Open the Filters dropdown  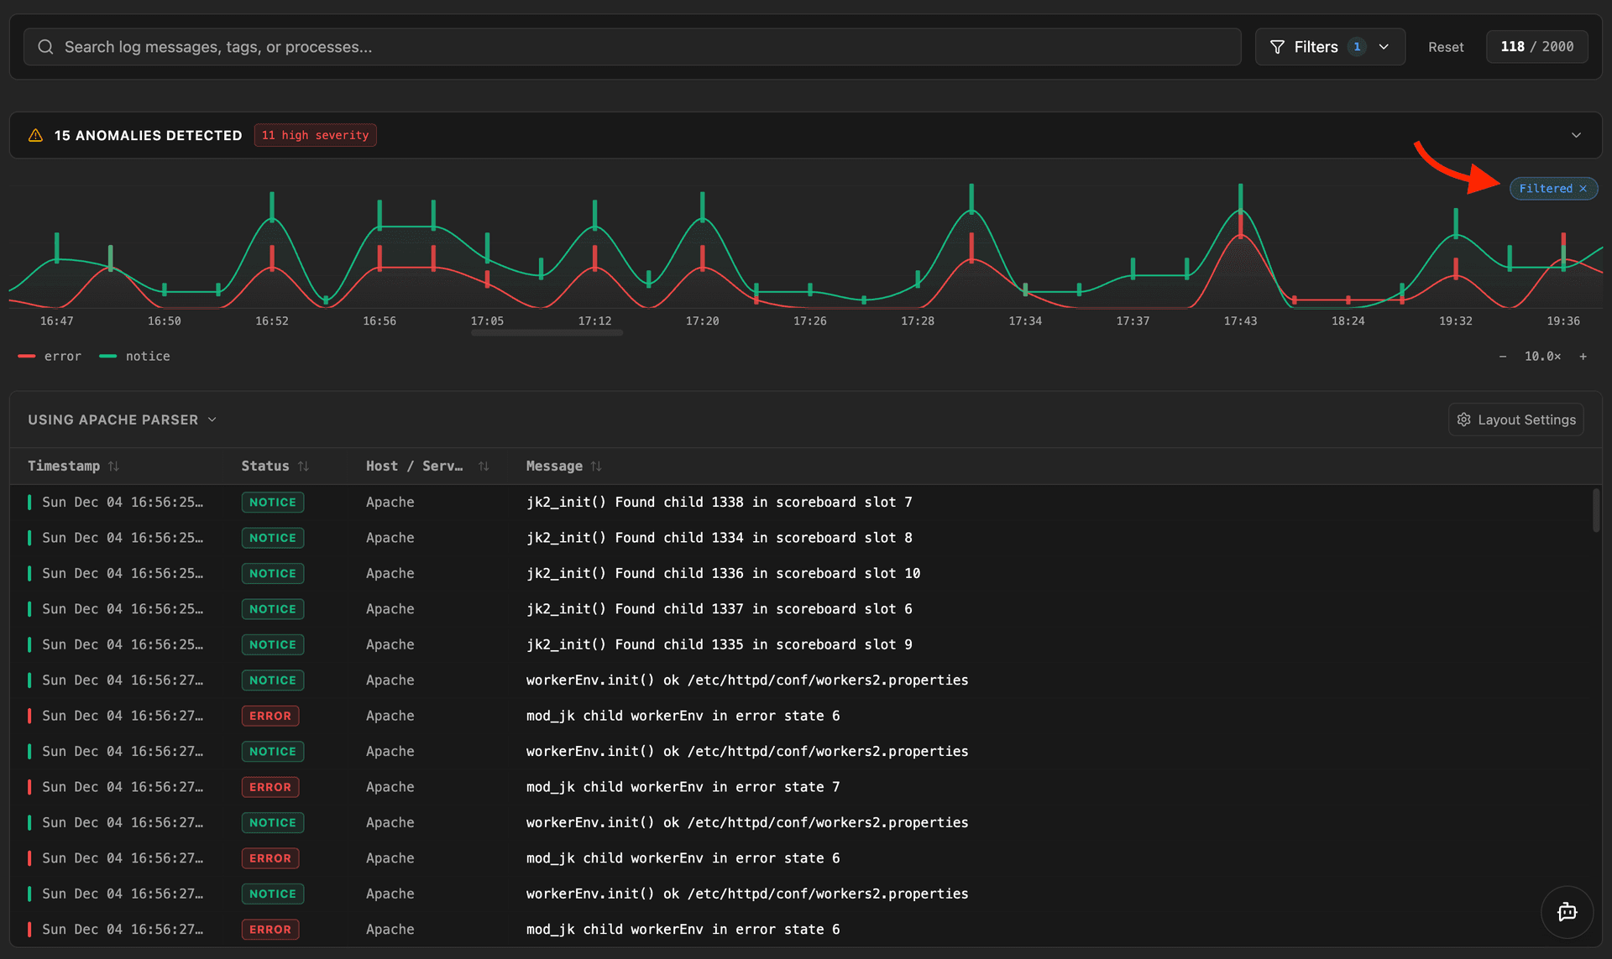1330,47
